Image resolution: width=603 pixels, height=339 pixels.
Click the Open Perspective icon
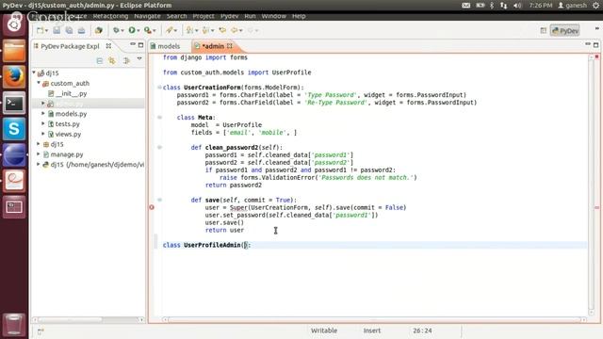coord(543,31)
